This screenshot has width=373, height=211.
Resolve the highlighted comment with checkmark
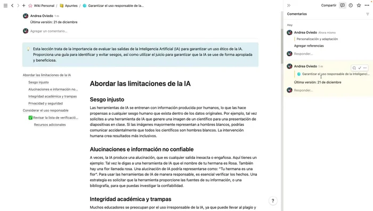click(x=360, y=68)
